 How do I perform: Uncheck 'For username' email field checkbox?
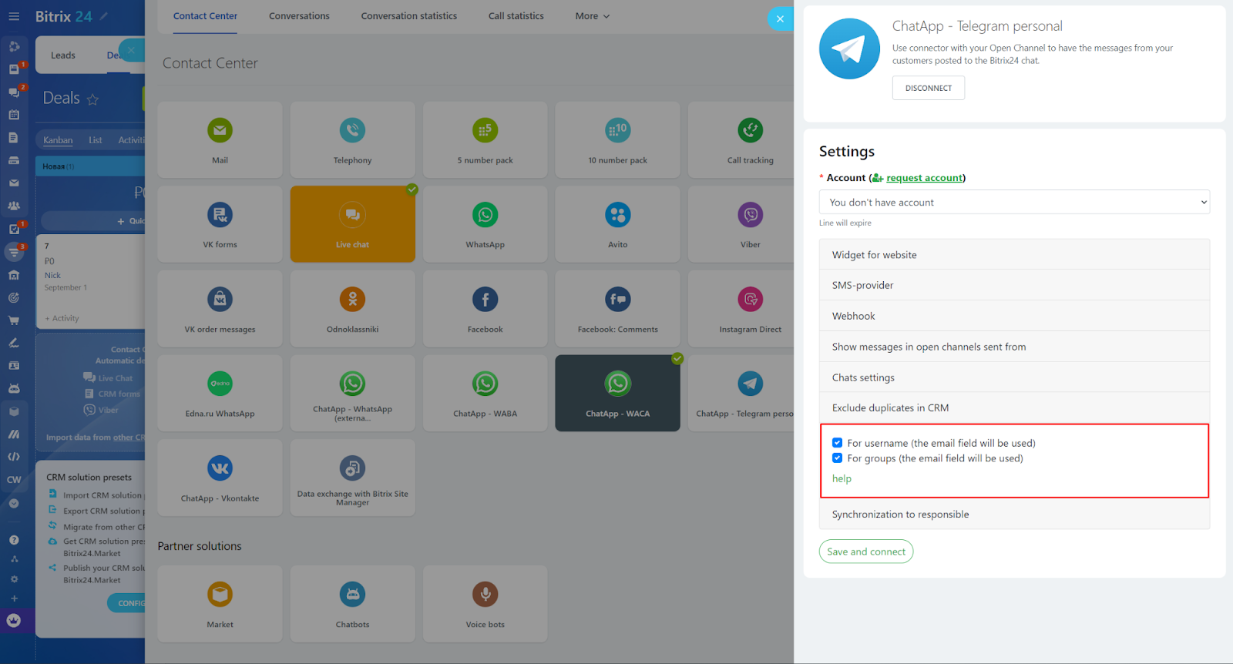837,443
